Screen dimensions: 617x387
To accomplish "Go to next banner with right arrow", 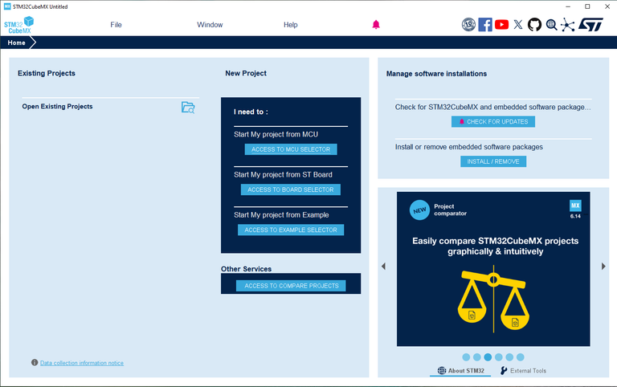I will pyautogui.click(x=603, y=267).
